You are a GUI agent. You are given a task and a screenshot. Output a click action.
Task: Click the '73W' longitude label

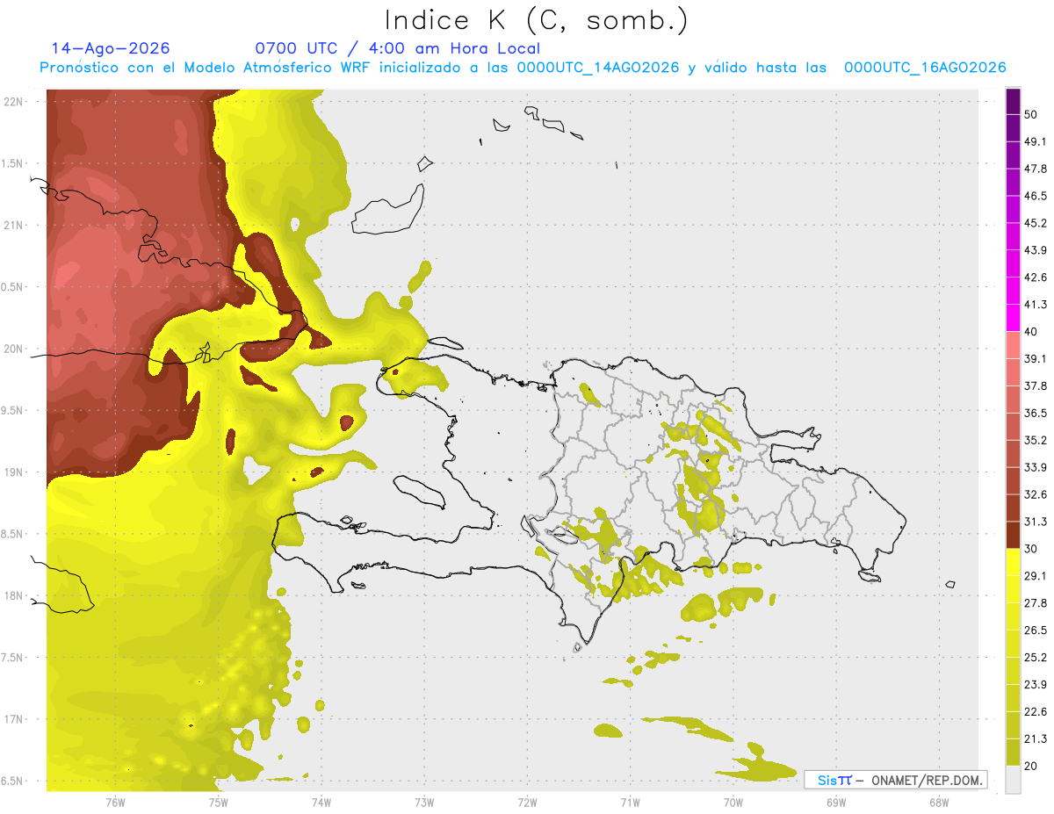[x=424, y=802]
